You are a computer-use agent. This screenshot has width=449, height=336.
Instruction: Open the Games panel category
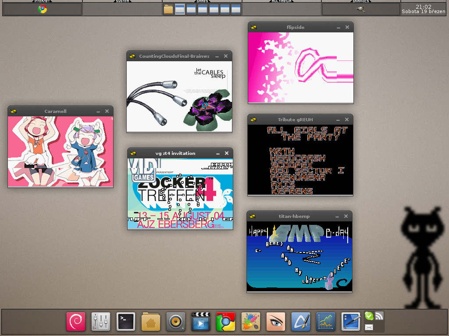pos(202,1)
